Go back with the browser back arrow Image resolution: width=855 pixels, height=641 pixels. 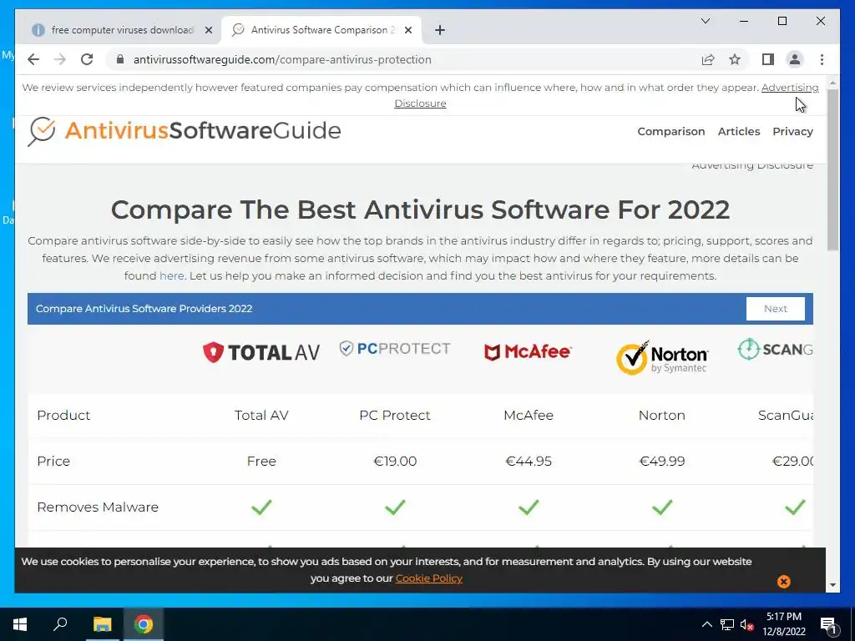tap(33, 59)
